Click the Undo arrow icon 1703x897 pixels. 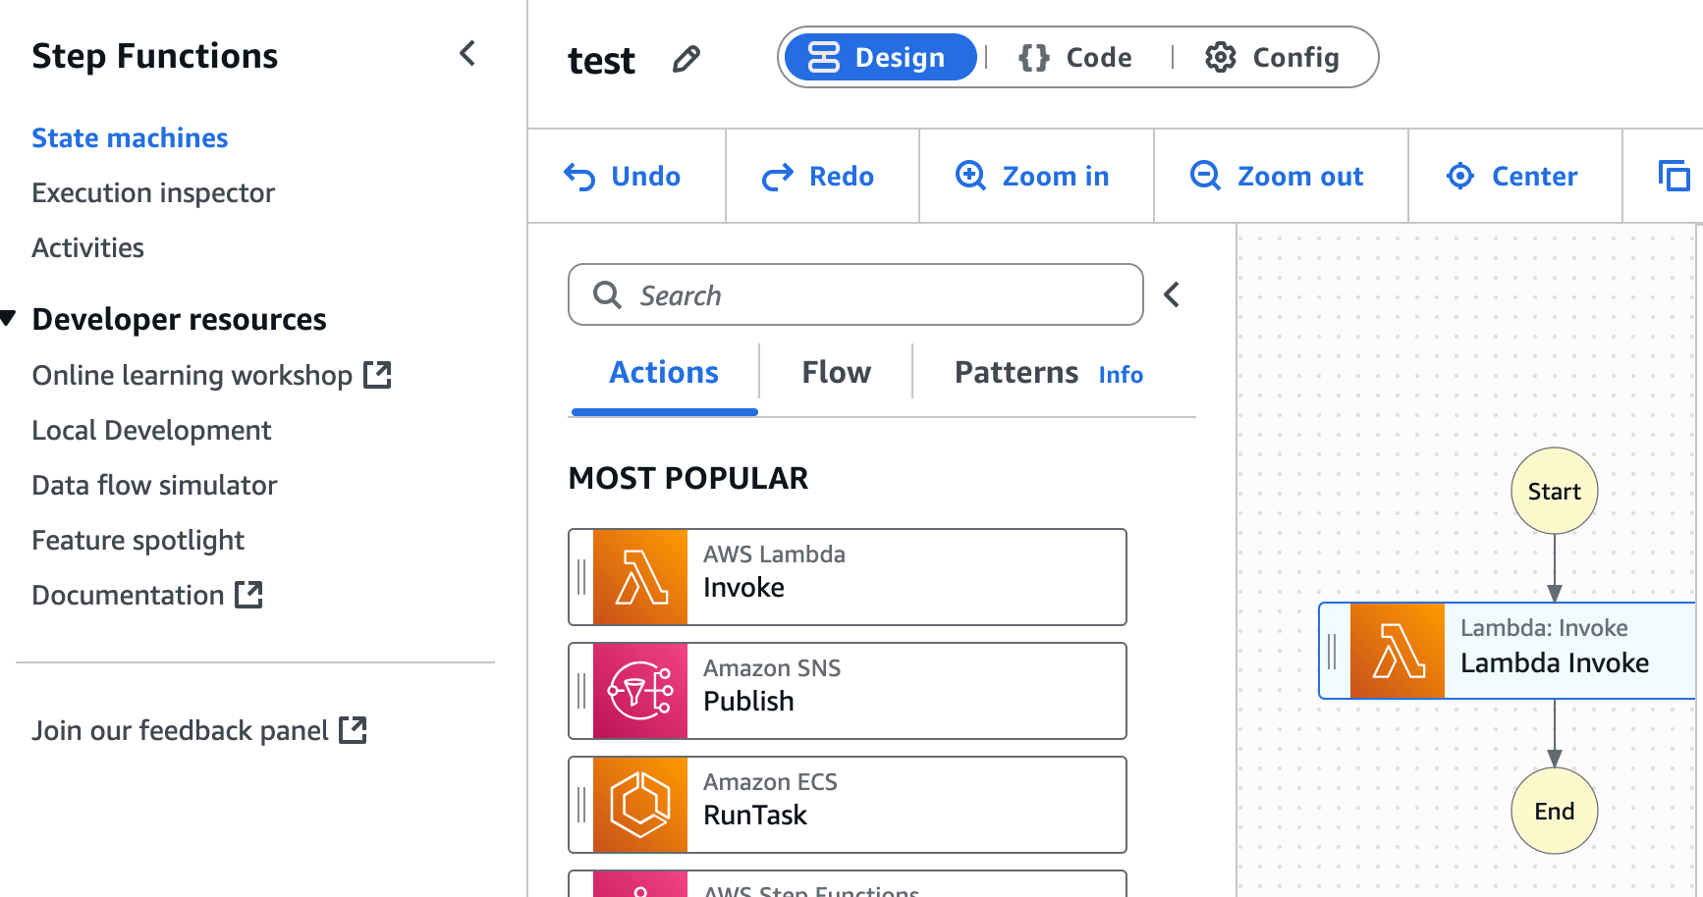pyautogui.click(x=579, y=177)
